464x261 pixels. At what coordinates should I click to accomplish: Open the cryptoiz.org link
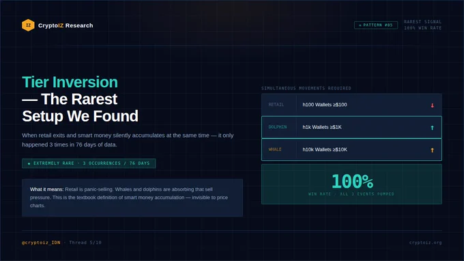click(x=426, y=243)
